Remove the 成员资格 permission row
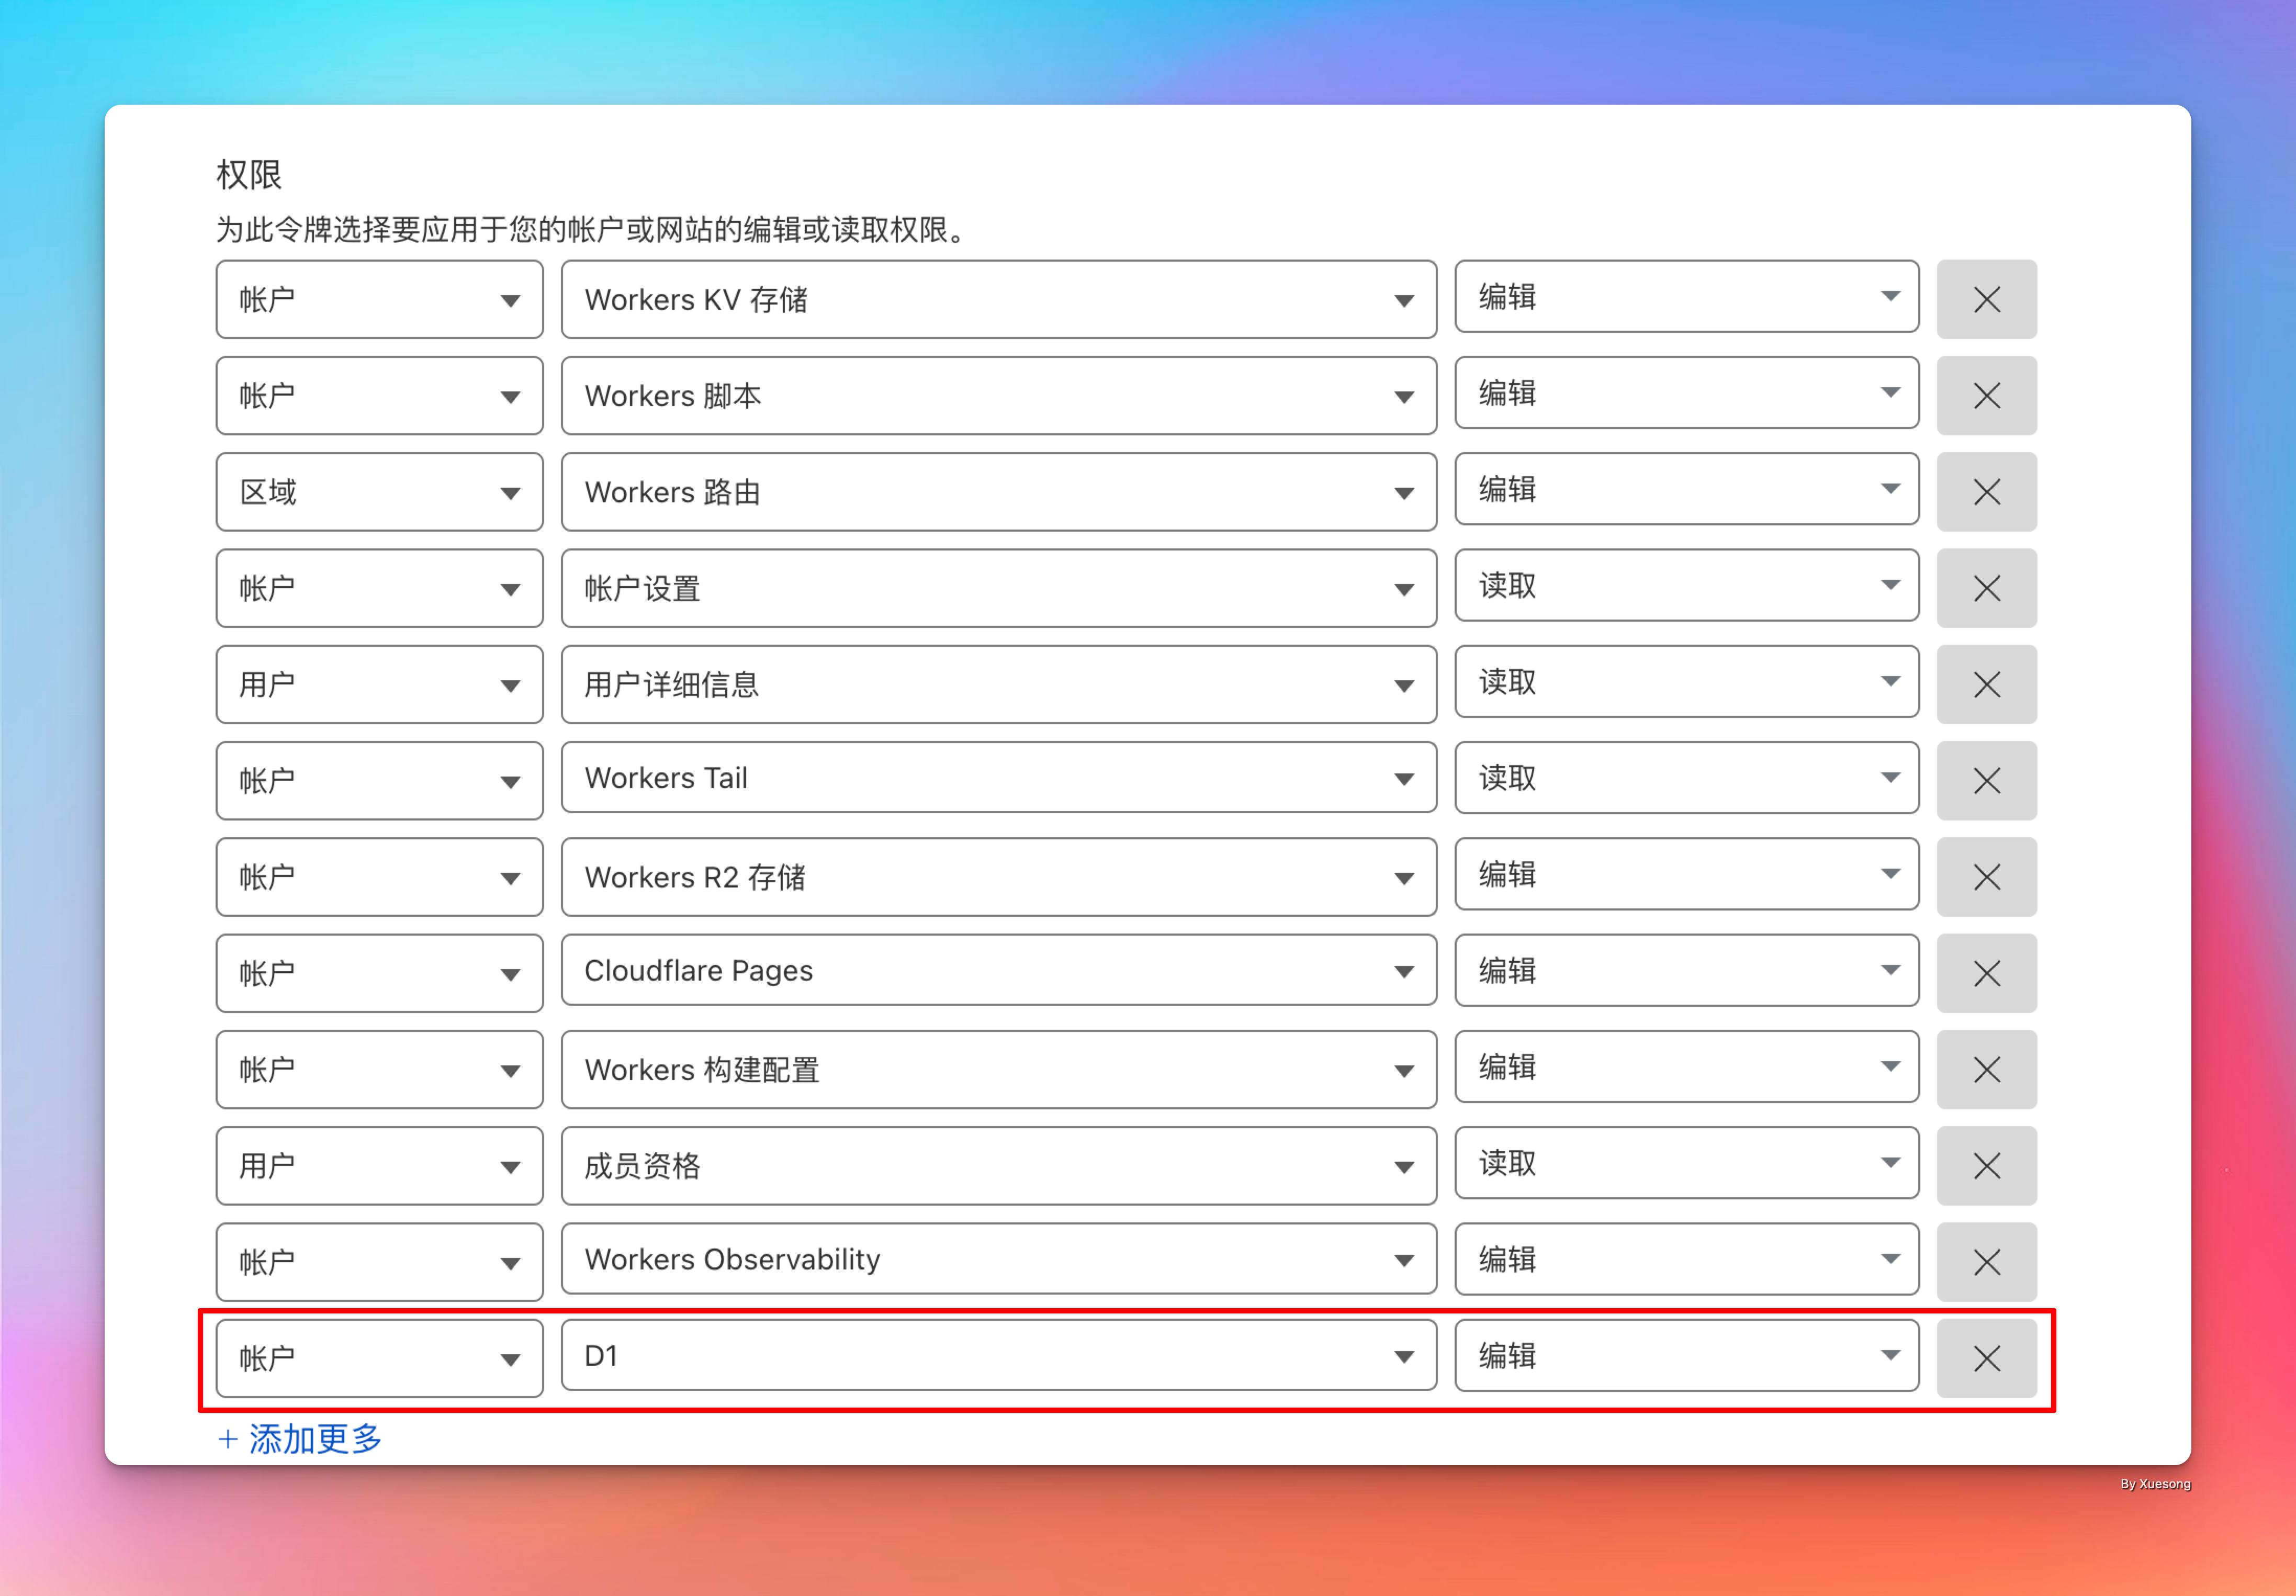The width and height of the screenshot is (2296, 1596). (1986, 1165)
